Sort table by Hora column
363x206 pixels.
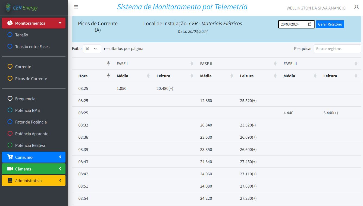pos(83,76)
